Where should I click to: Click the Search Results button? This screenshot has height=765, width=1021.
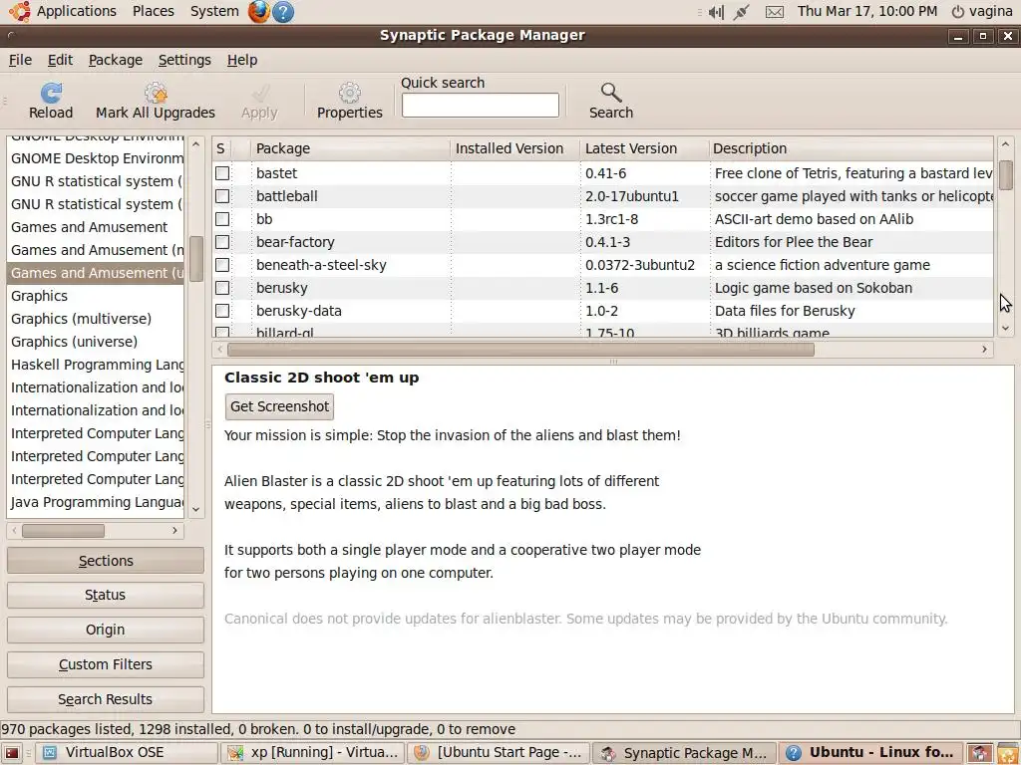point(106,699)
